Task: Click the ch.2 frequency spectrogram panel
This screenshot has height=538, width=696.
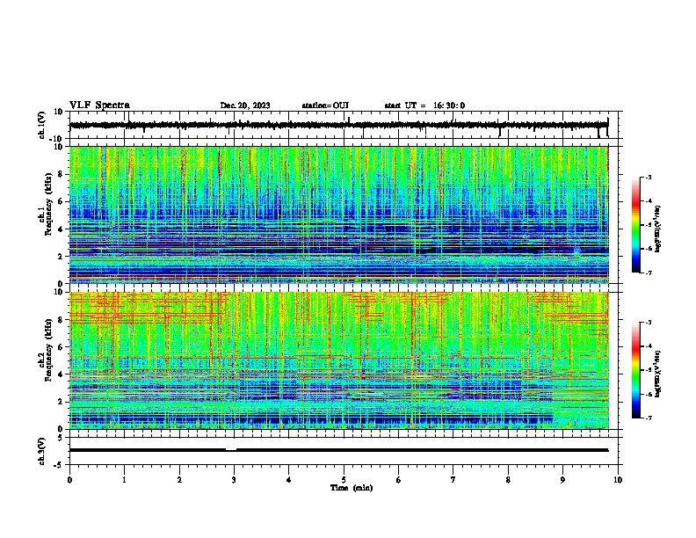Action: click(338, 360)
